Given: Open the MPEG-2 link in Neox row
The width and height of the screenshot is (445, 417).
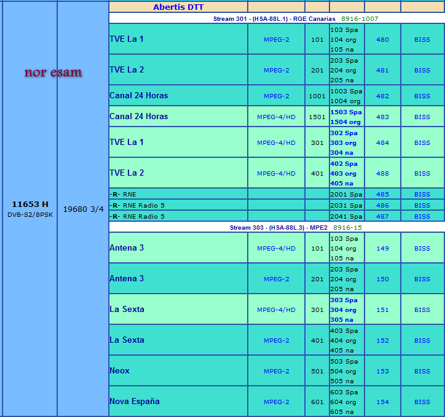Looking at the screenshot, I should [x=277, y=372].
